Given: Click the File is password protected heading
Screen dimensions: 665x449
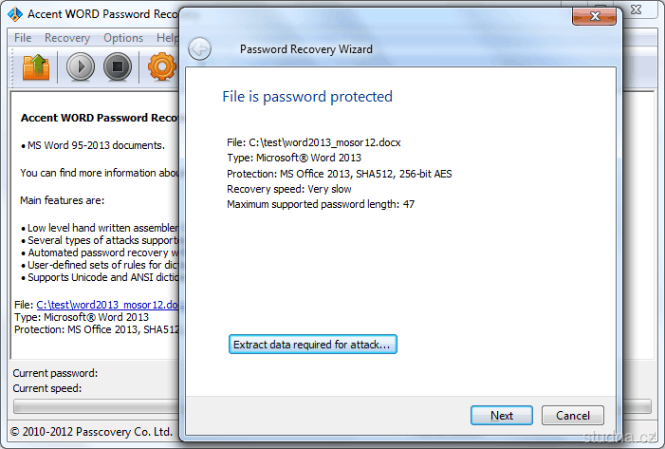Looking at the screenshot, I should pos(307,97).
